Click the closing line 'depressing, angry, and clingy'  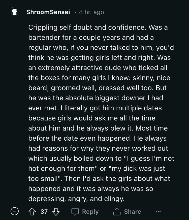click(x=76, y=199)
